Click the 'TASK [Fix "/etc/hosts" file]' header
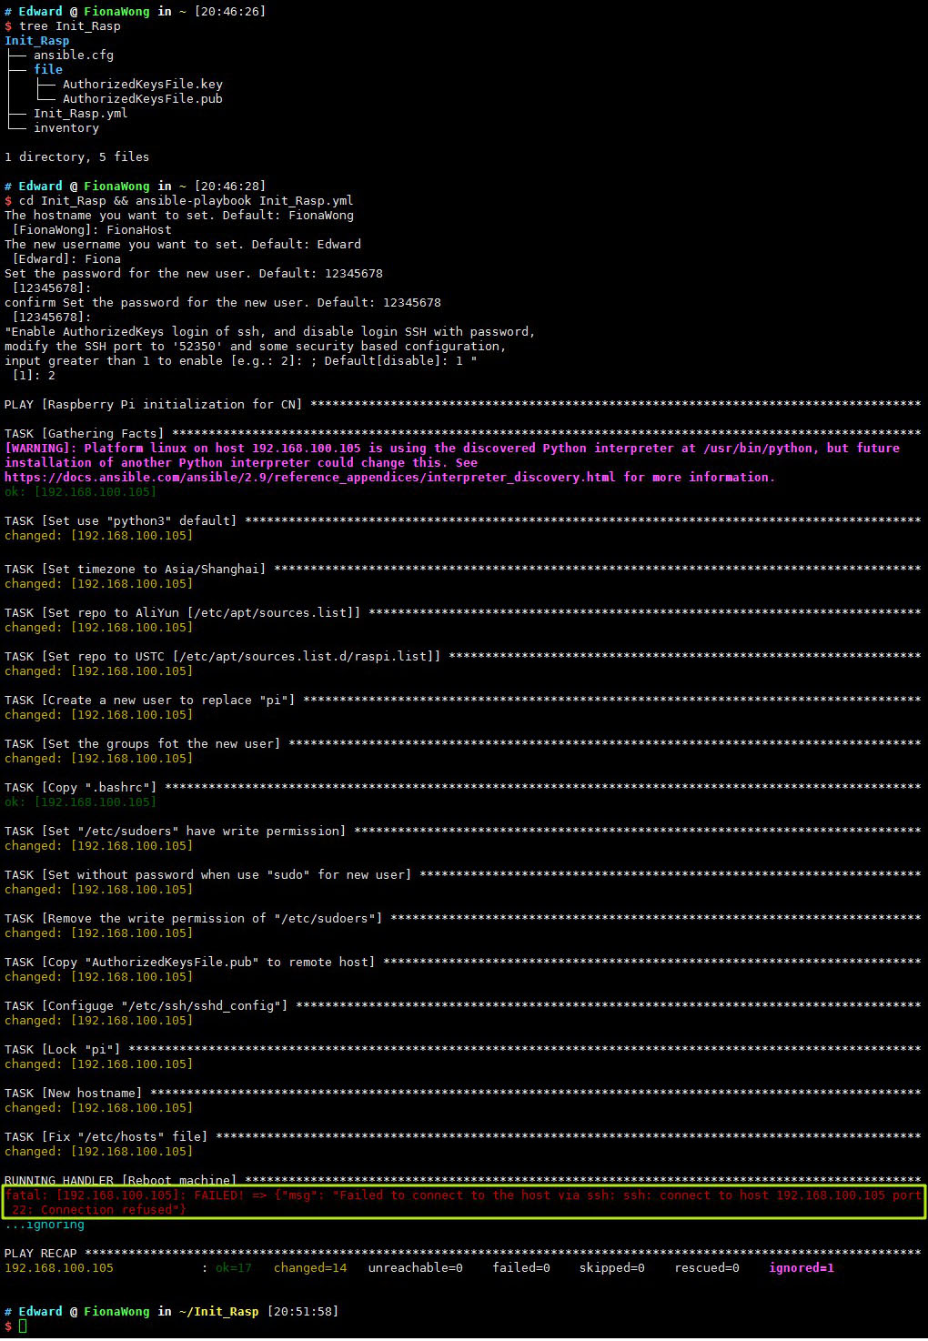 (x=462, y=1137)
